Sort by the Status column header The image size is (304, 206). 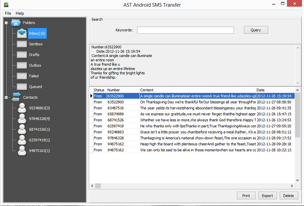click(100, 90)
